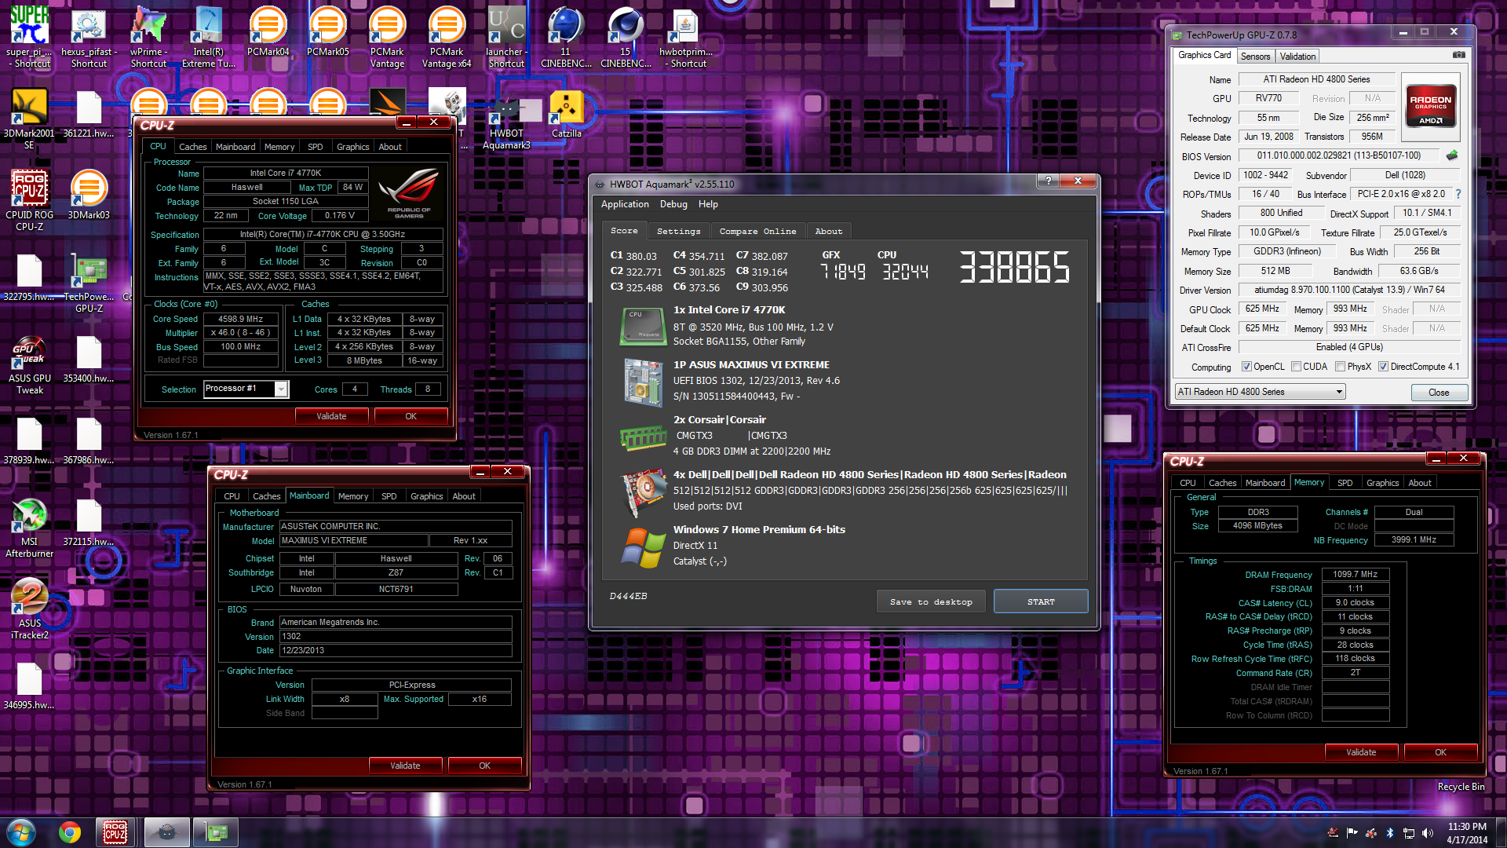Open Application menu in Aquamark

pyautogui.click(x=625, y=204)
